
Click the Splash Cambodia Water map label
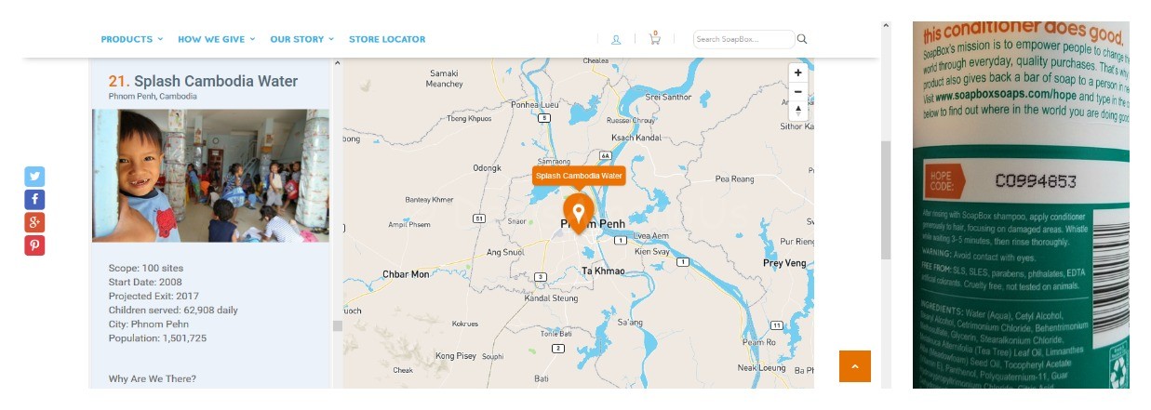pos(578,176)
